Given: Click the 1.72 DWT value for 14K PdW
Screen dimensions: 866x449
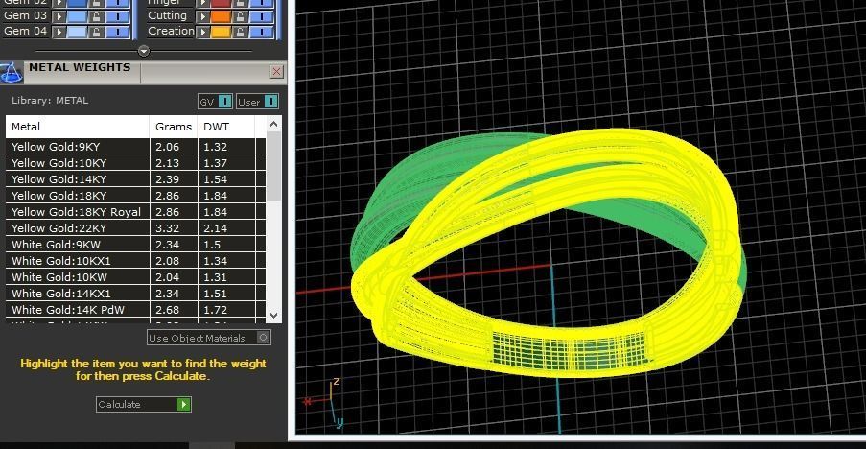Looking at the screenshot, I should click(216, 310).
